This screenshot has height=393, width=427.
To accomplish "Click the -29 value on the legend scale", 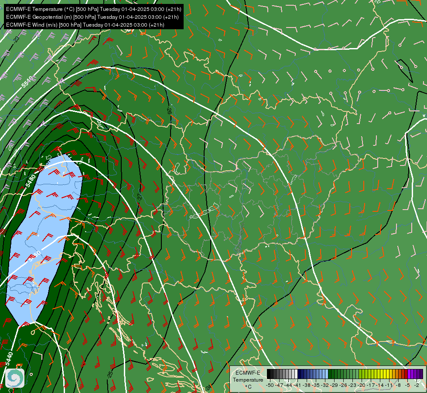I will [334, 386].
